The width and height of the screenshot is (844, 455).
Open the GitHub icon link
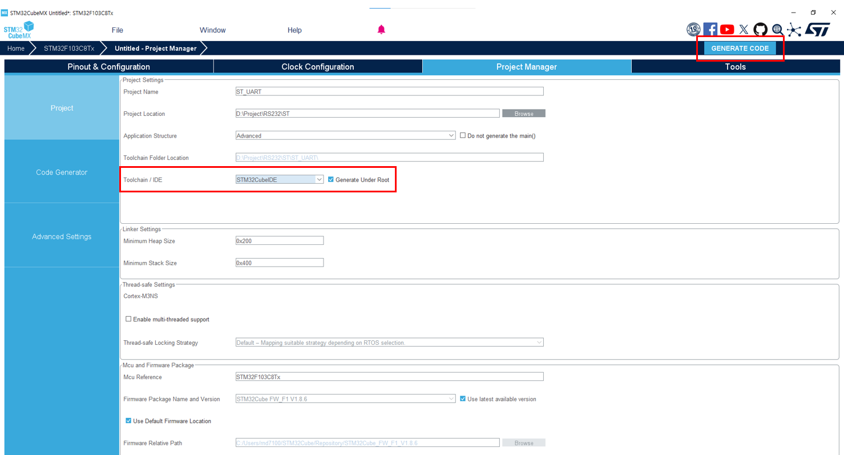pyautogui.click(x=760, y=30)
